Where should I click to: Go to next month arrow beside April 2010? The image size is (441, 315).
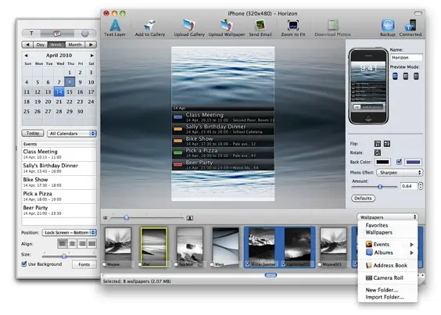(x=92, y=55)
